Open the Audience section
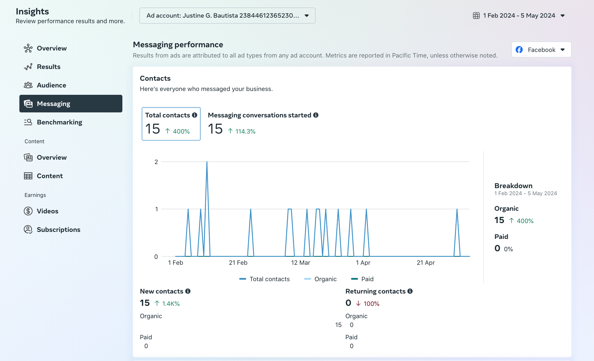594x361 pixels. click(x=51, y=85)
